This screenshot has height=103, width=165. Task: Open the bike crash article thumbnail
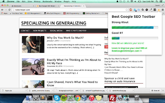tap(33, 67)
